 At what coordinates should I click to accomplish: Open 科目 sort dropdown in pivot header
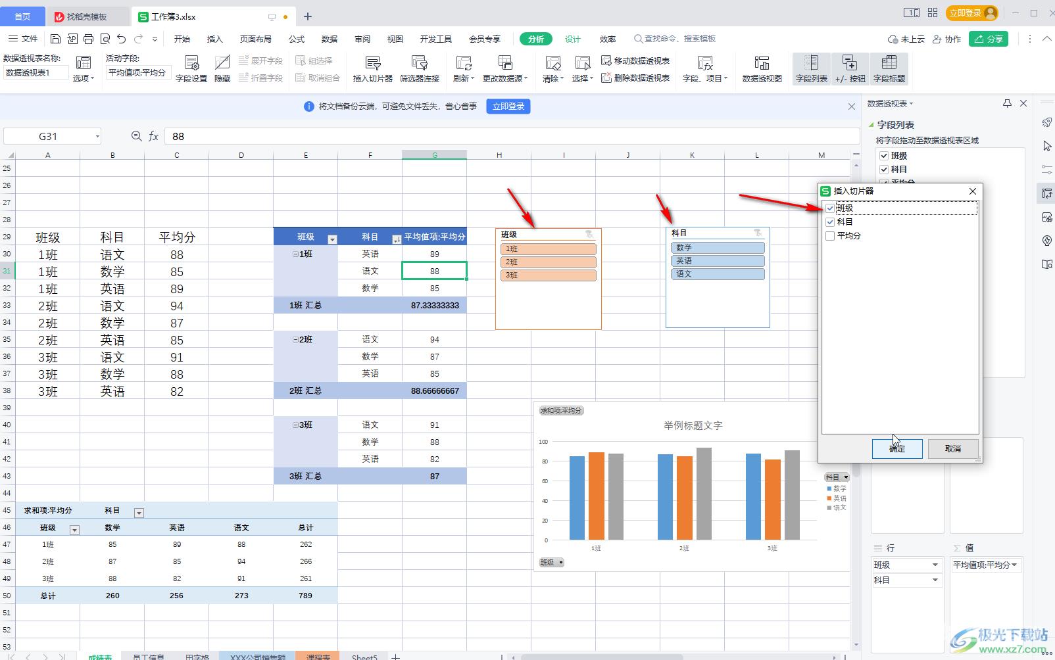pos(397,239)
